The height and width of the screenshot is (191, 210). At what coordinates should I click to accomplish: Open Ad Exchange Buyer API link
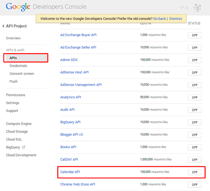click(78, 35)
